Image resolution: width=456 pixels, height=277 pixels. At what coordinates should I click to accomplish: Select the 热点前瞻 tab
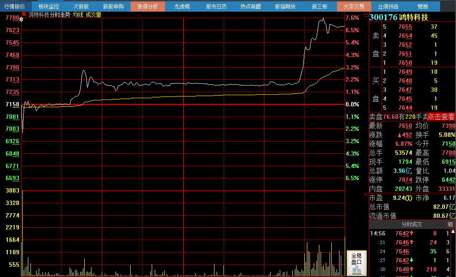(251, 6)
